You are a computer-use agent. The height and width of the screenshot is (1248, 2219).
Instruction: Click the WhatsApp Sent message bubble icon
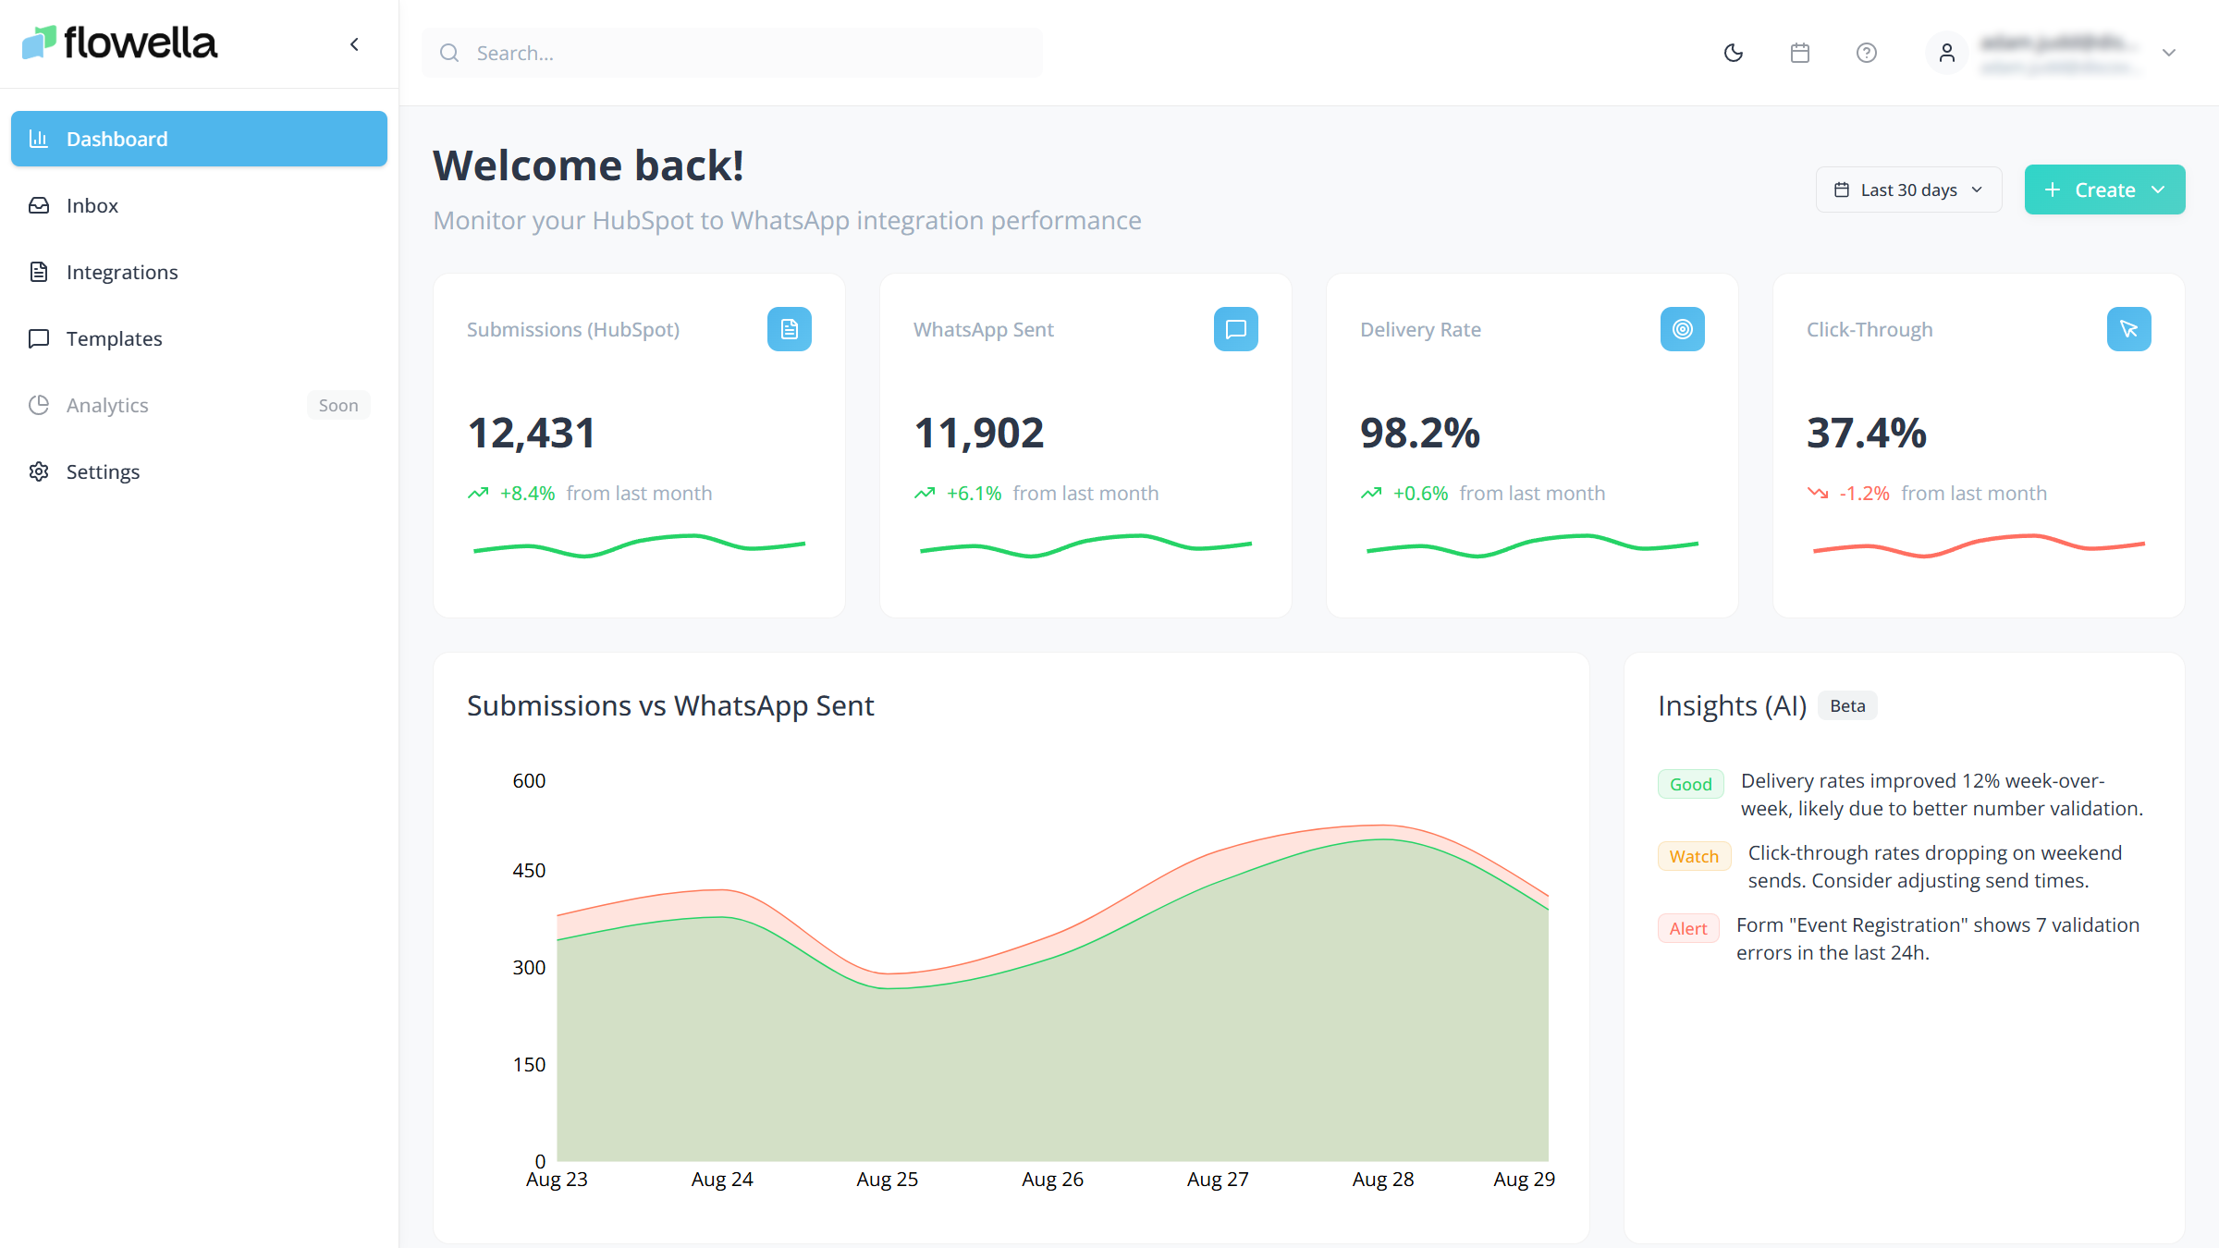click(x=1236, y=328)
